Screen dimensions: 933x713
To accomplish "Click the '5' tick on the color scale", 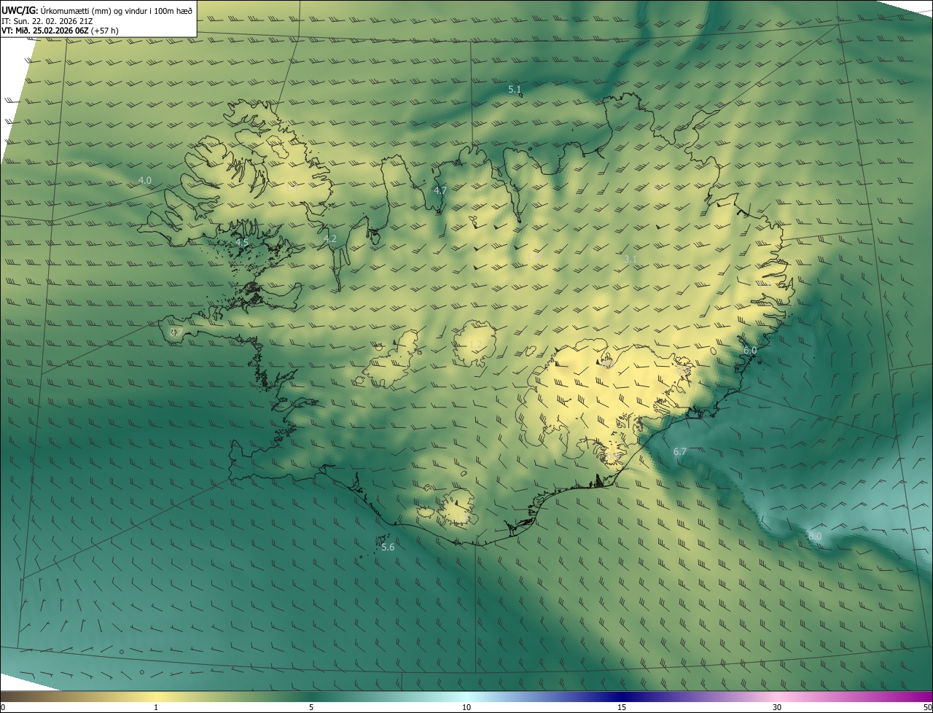I will click(311, 707).
